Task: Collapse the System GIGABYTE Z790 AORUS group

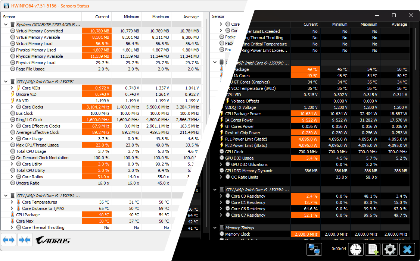Action: point(6,25)
